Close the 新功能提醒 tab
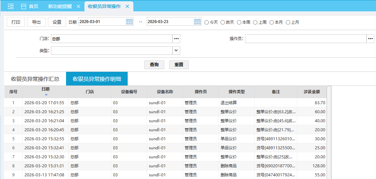376x179 pixels. pos(78,6)
